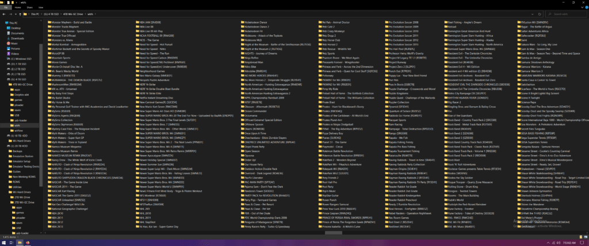Open File Explorer help icon
589x246 pixels.
(586, 7)
